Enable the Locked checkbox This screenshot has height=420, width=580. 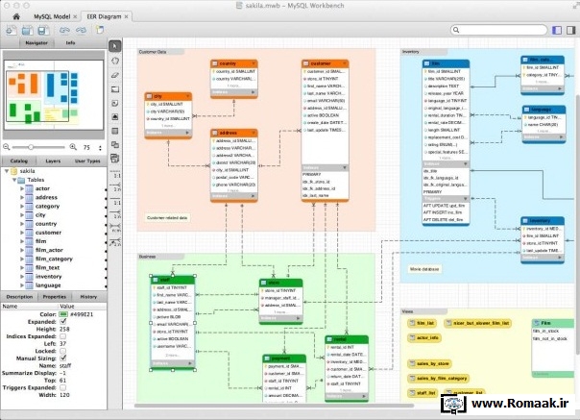click(x=63, y=351)
